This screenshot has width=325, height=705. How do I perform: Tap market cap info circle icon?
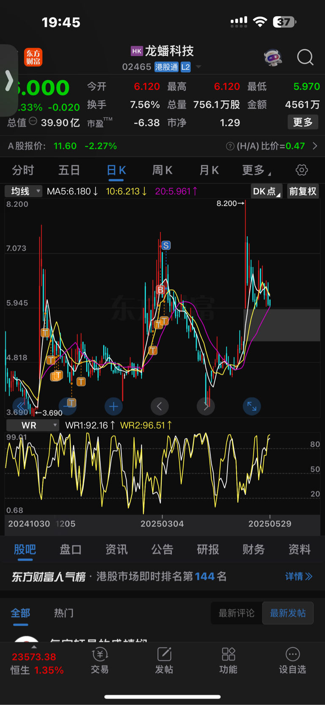point(33,121)
